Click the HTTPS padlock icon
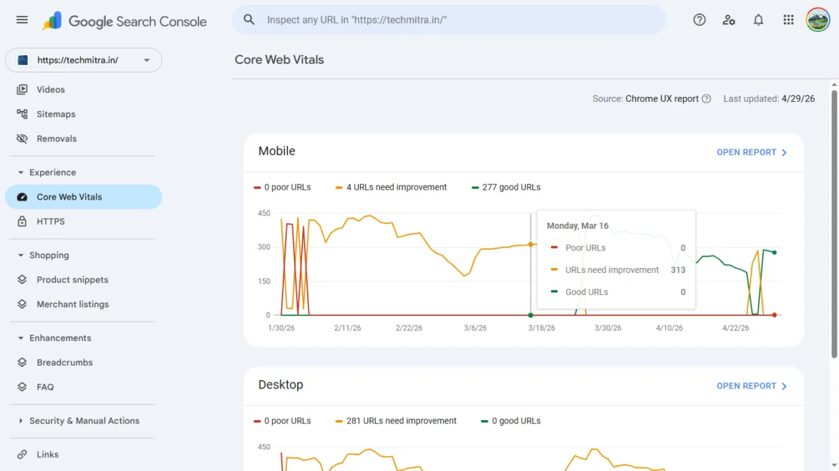 click(x=22, y=221)
